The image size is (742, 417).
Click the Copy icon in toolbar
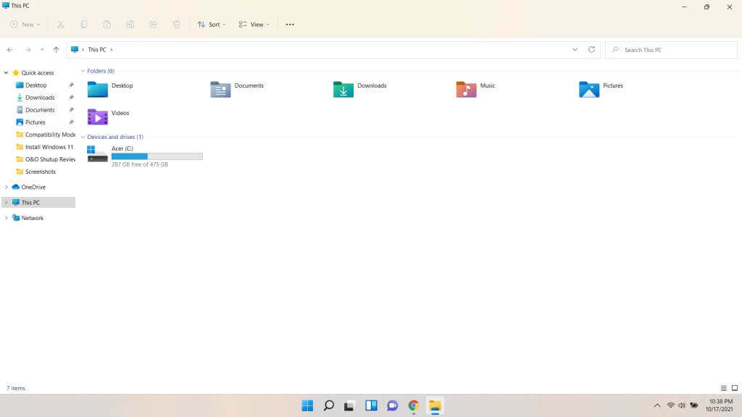(x=84, y=25)
